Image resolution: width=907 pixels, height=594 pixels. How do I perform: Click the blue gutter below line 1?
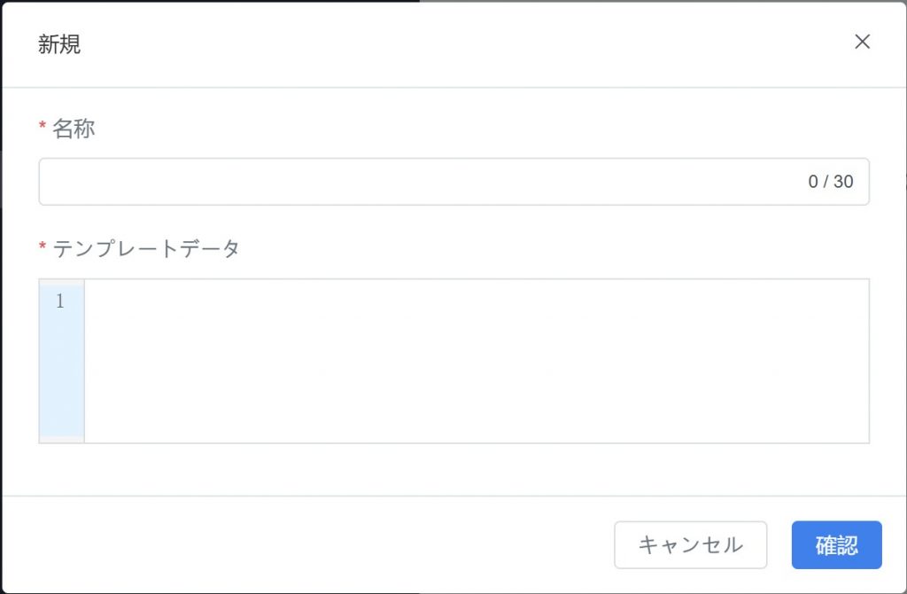61,381
